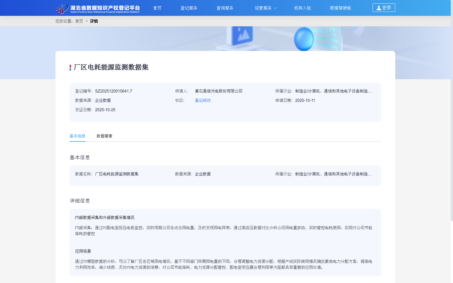This screenshot has width=453, height=283.
Task: Click truncated 所属行业 value in summary panel
Action: (333, 91)
